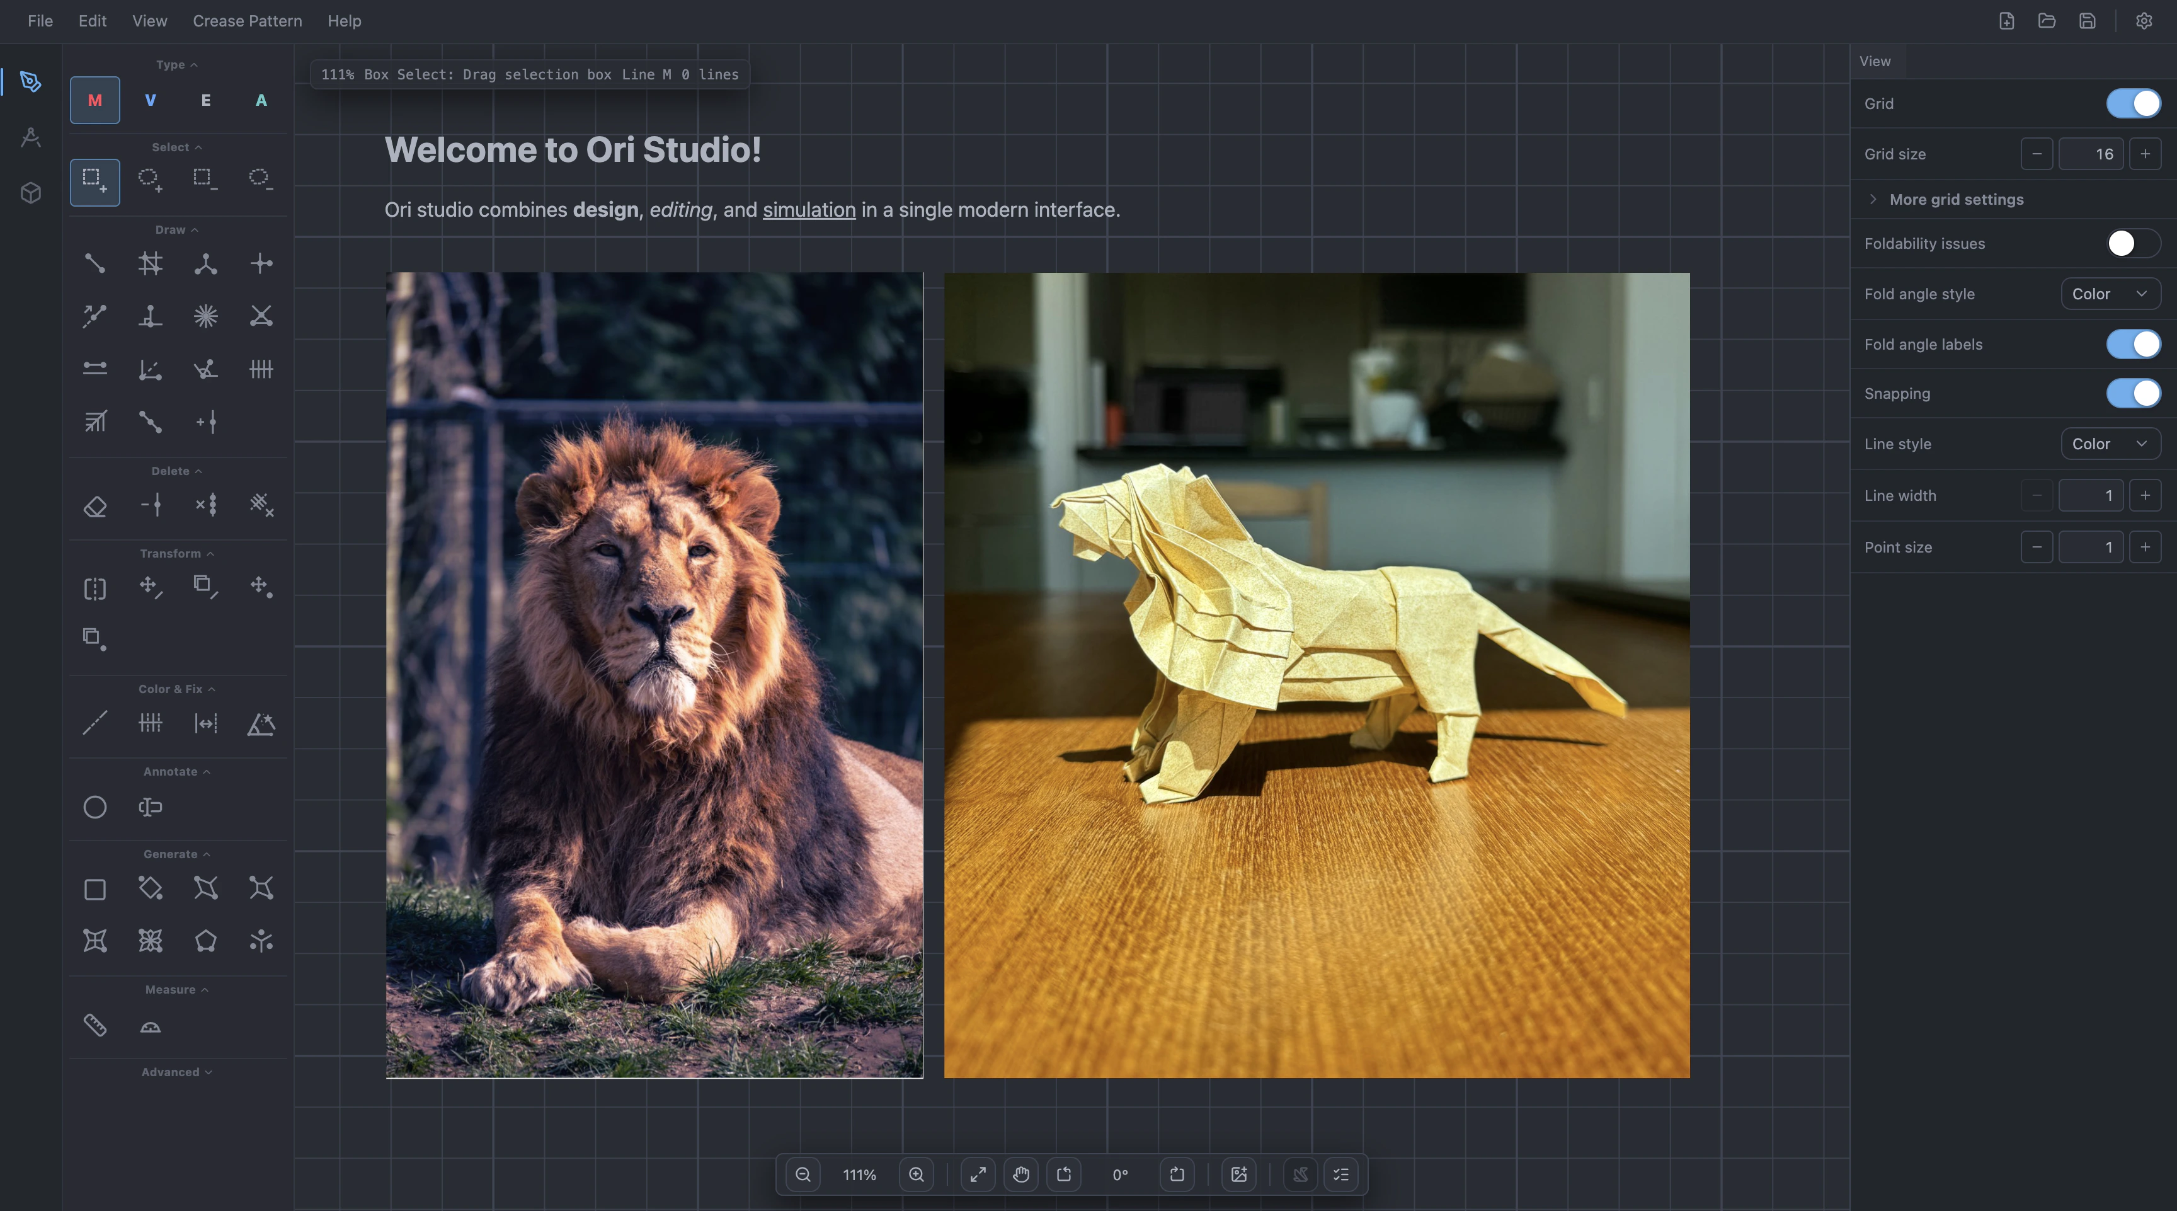The height and width of the screenshot is (1211, 2177).
Task: Decrease Point size with minus button
Action: click(2037, 547)
